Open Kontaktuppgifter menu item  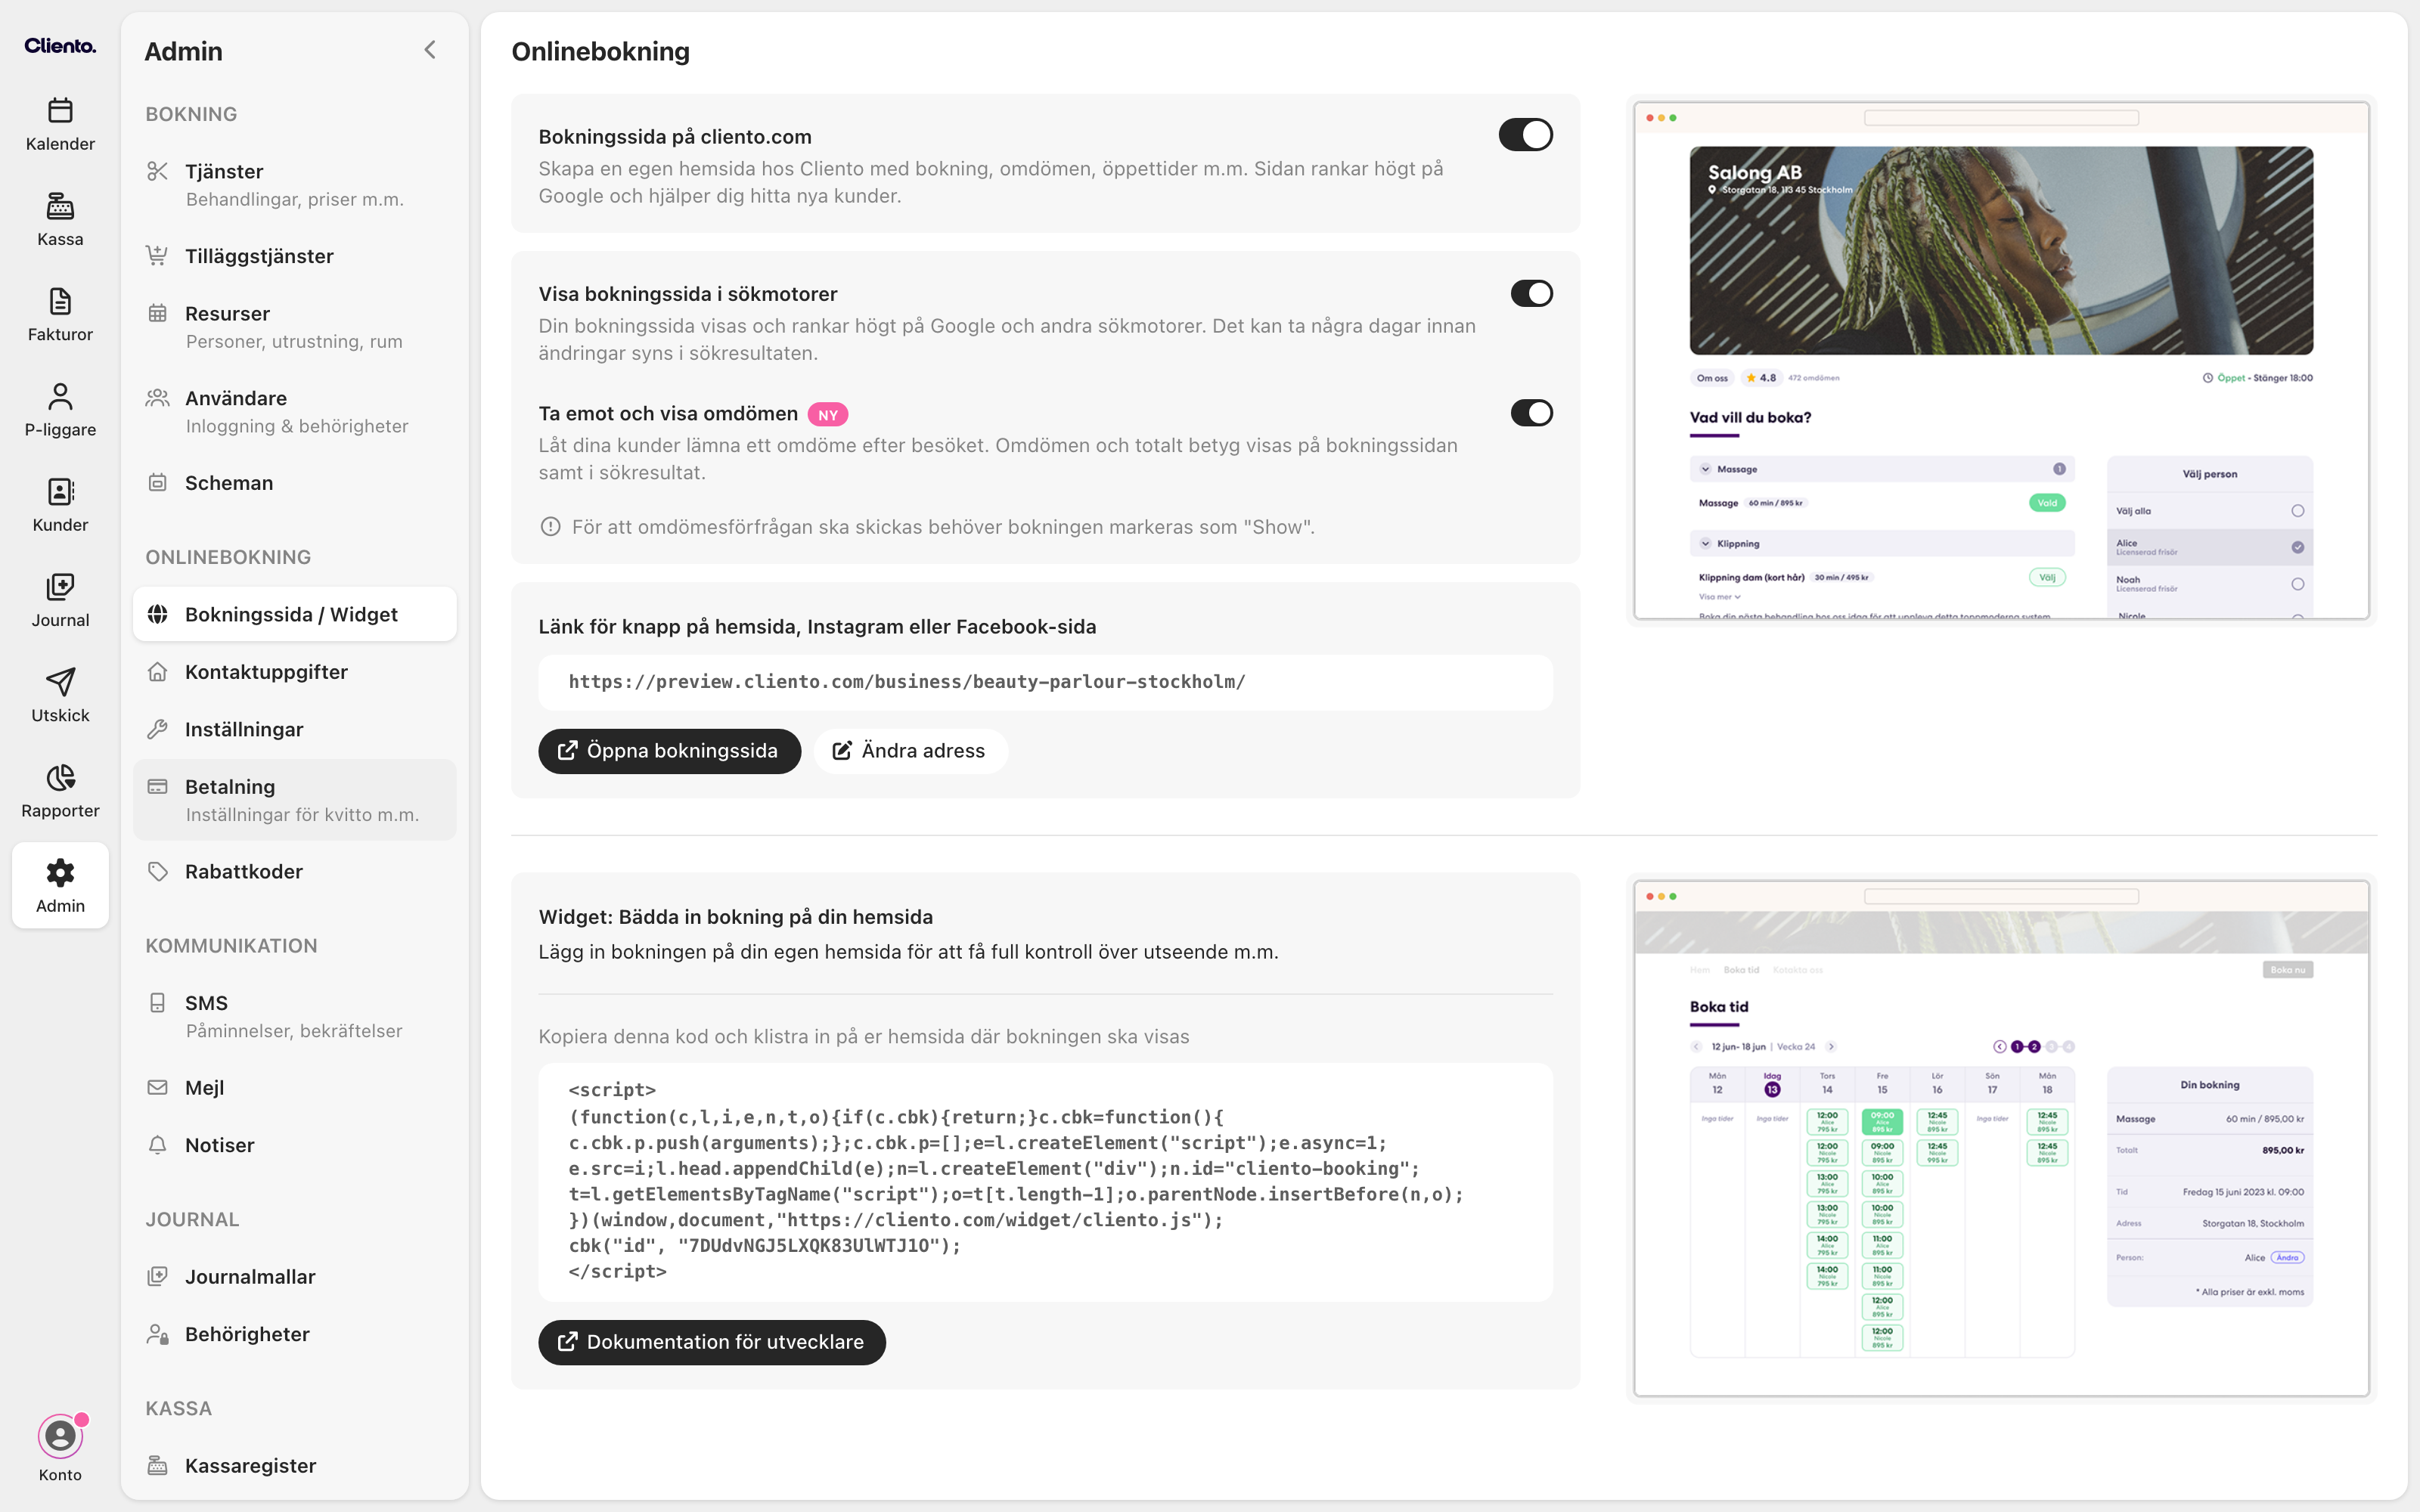coord(295,672)
